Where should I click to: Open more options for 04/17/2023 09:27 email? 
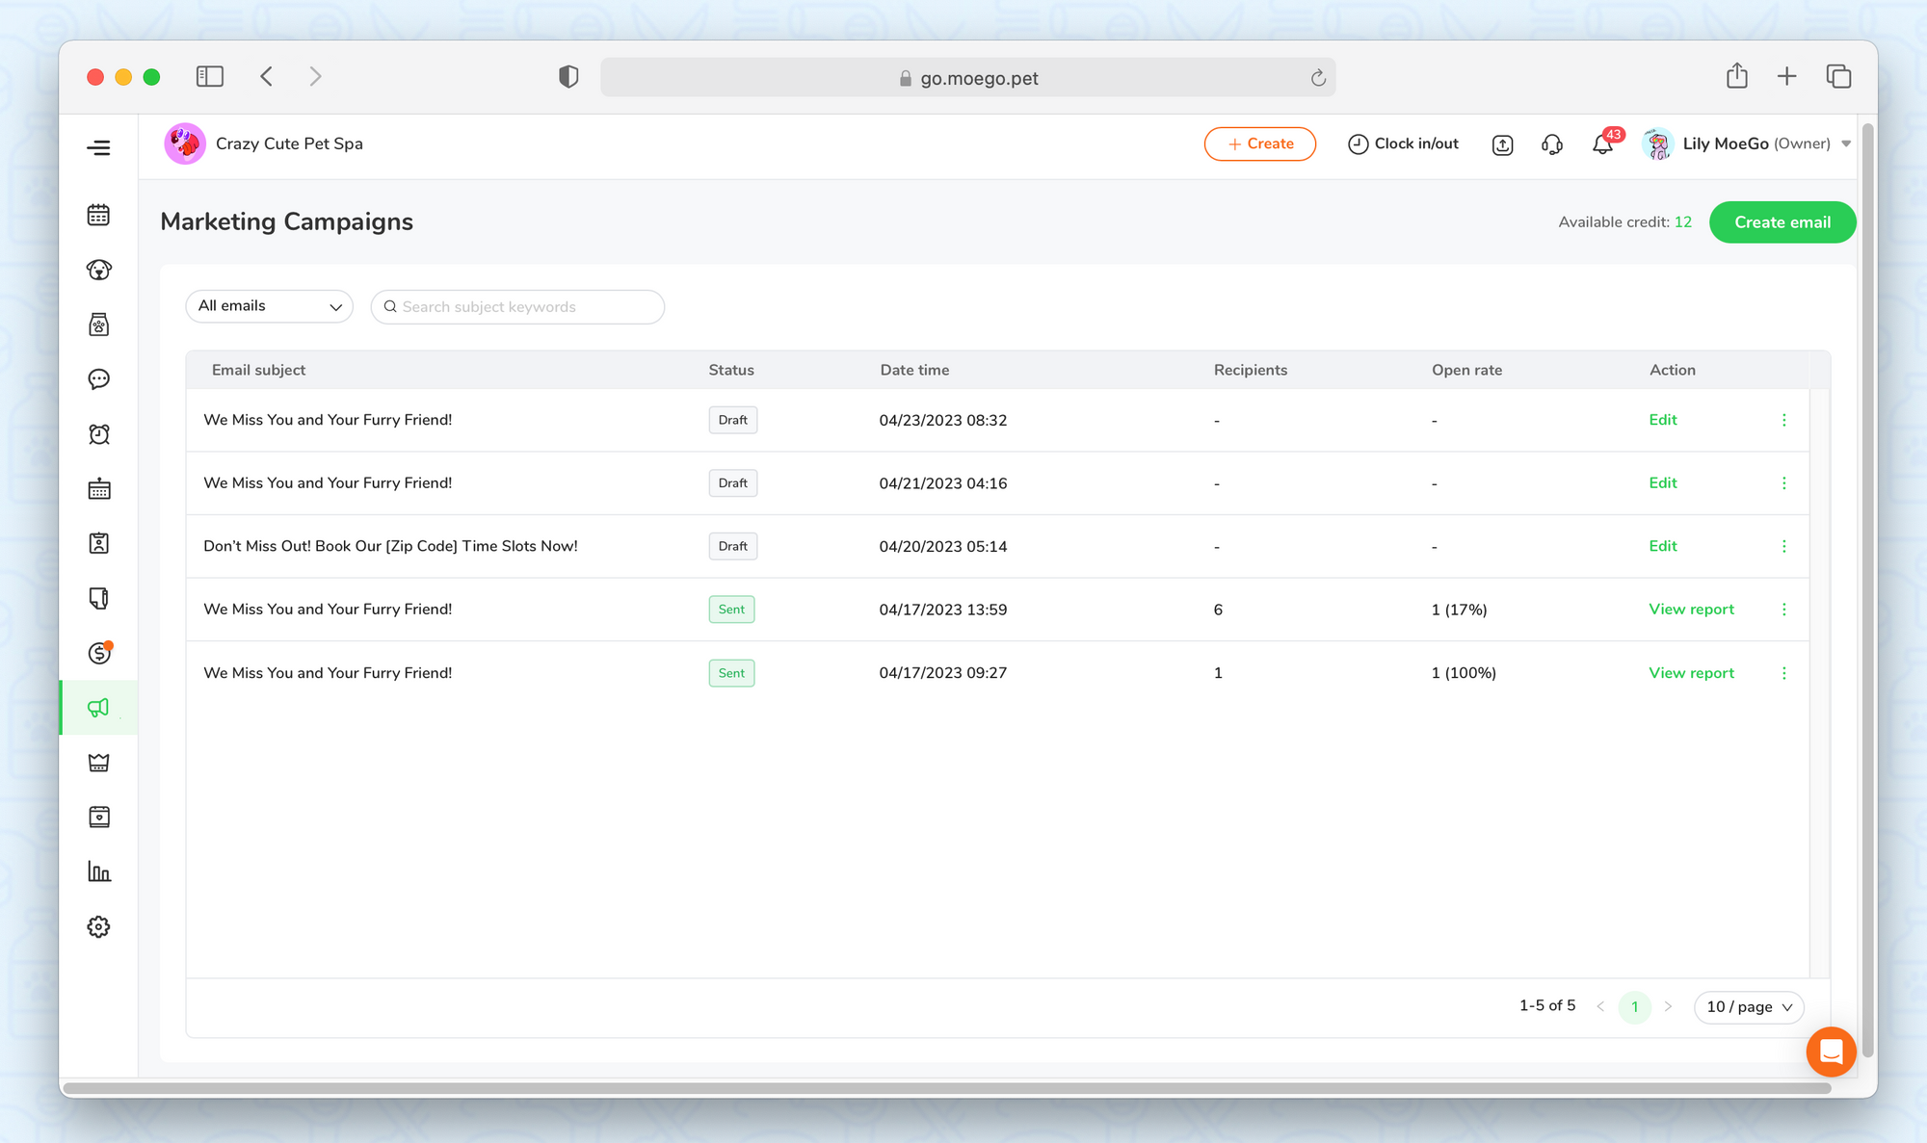[1783, 673]
